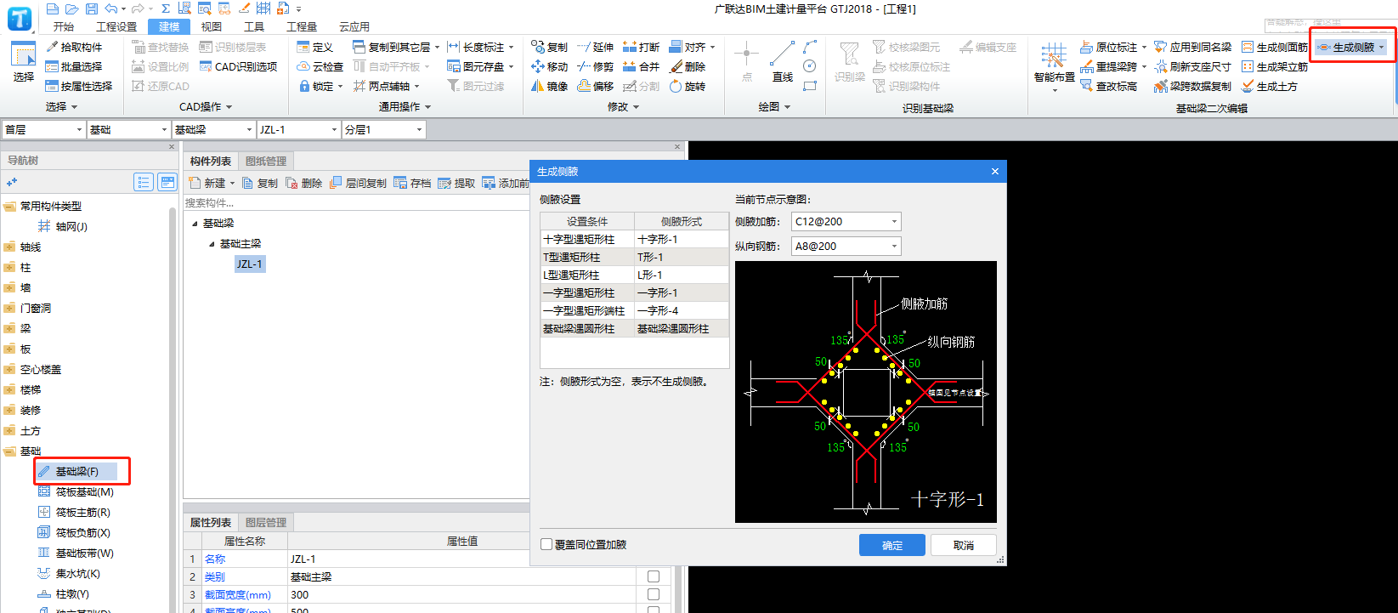Select the 拾取构件 pick component tool
Screen dimensions: 1398x613
click(x=75, y=47)
